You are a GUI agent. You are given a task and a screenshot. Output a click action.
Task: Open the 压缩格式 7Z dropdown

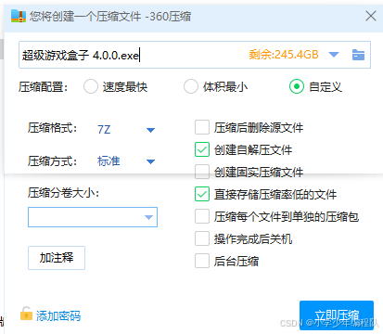[150, 130]
